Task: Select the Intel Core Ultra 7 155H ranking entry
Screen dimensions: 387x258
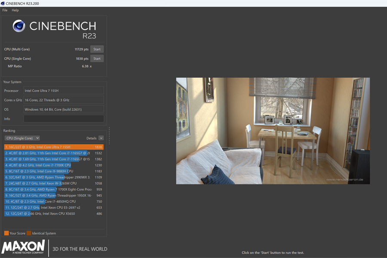Action: point(54,147)
